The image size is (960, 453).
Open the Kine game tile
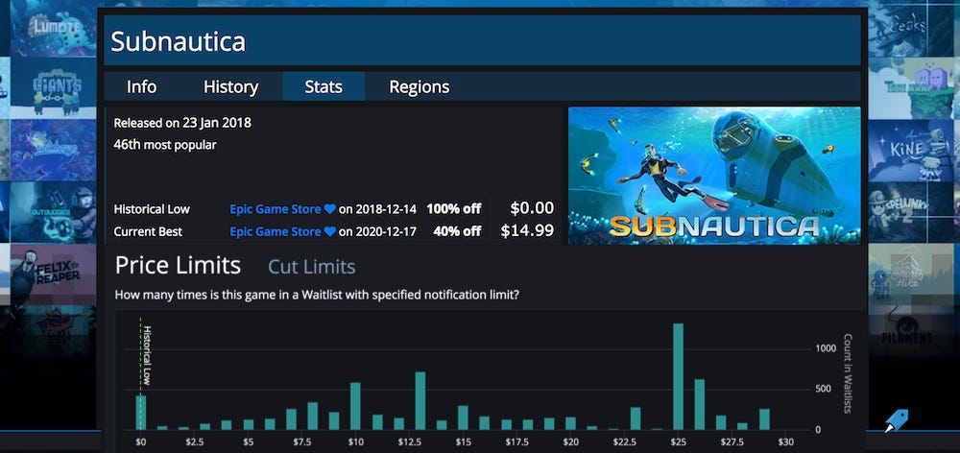tap(910, 151)
